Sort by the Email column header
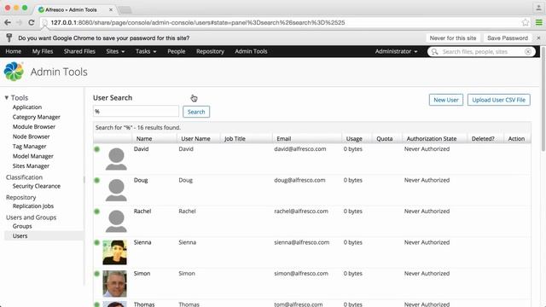Screen dimensions: 546x307 tap(283, 138)
